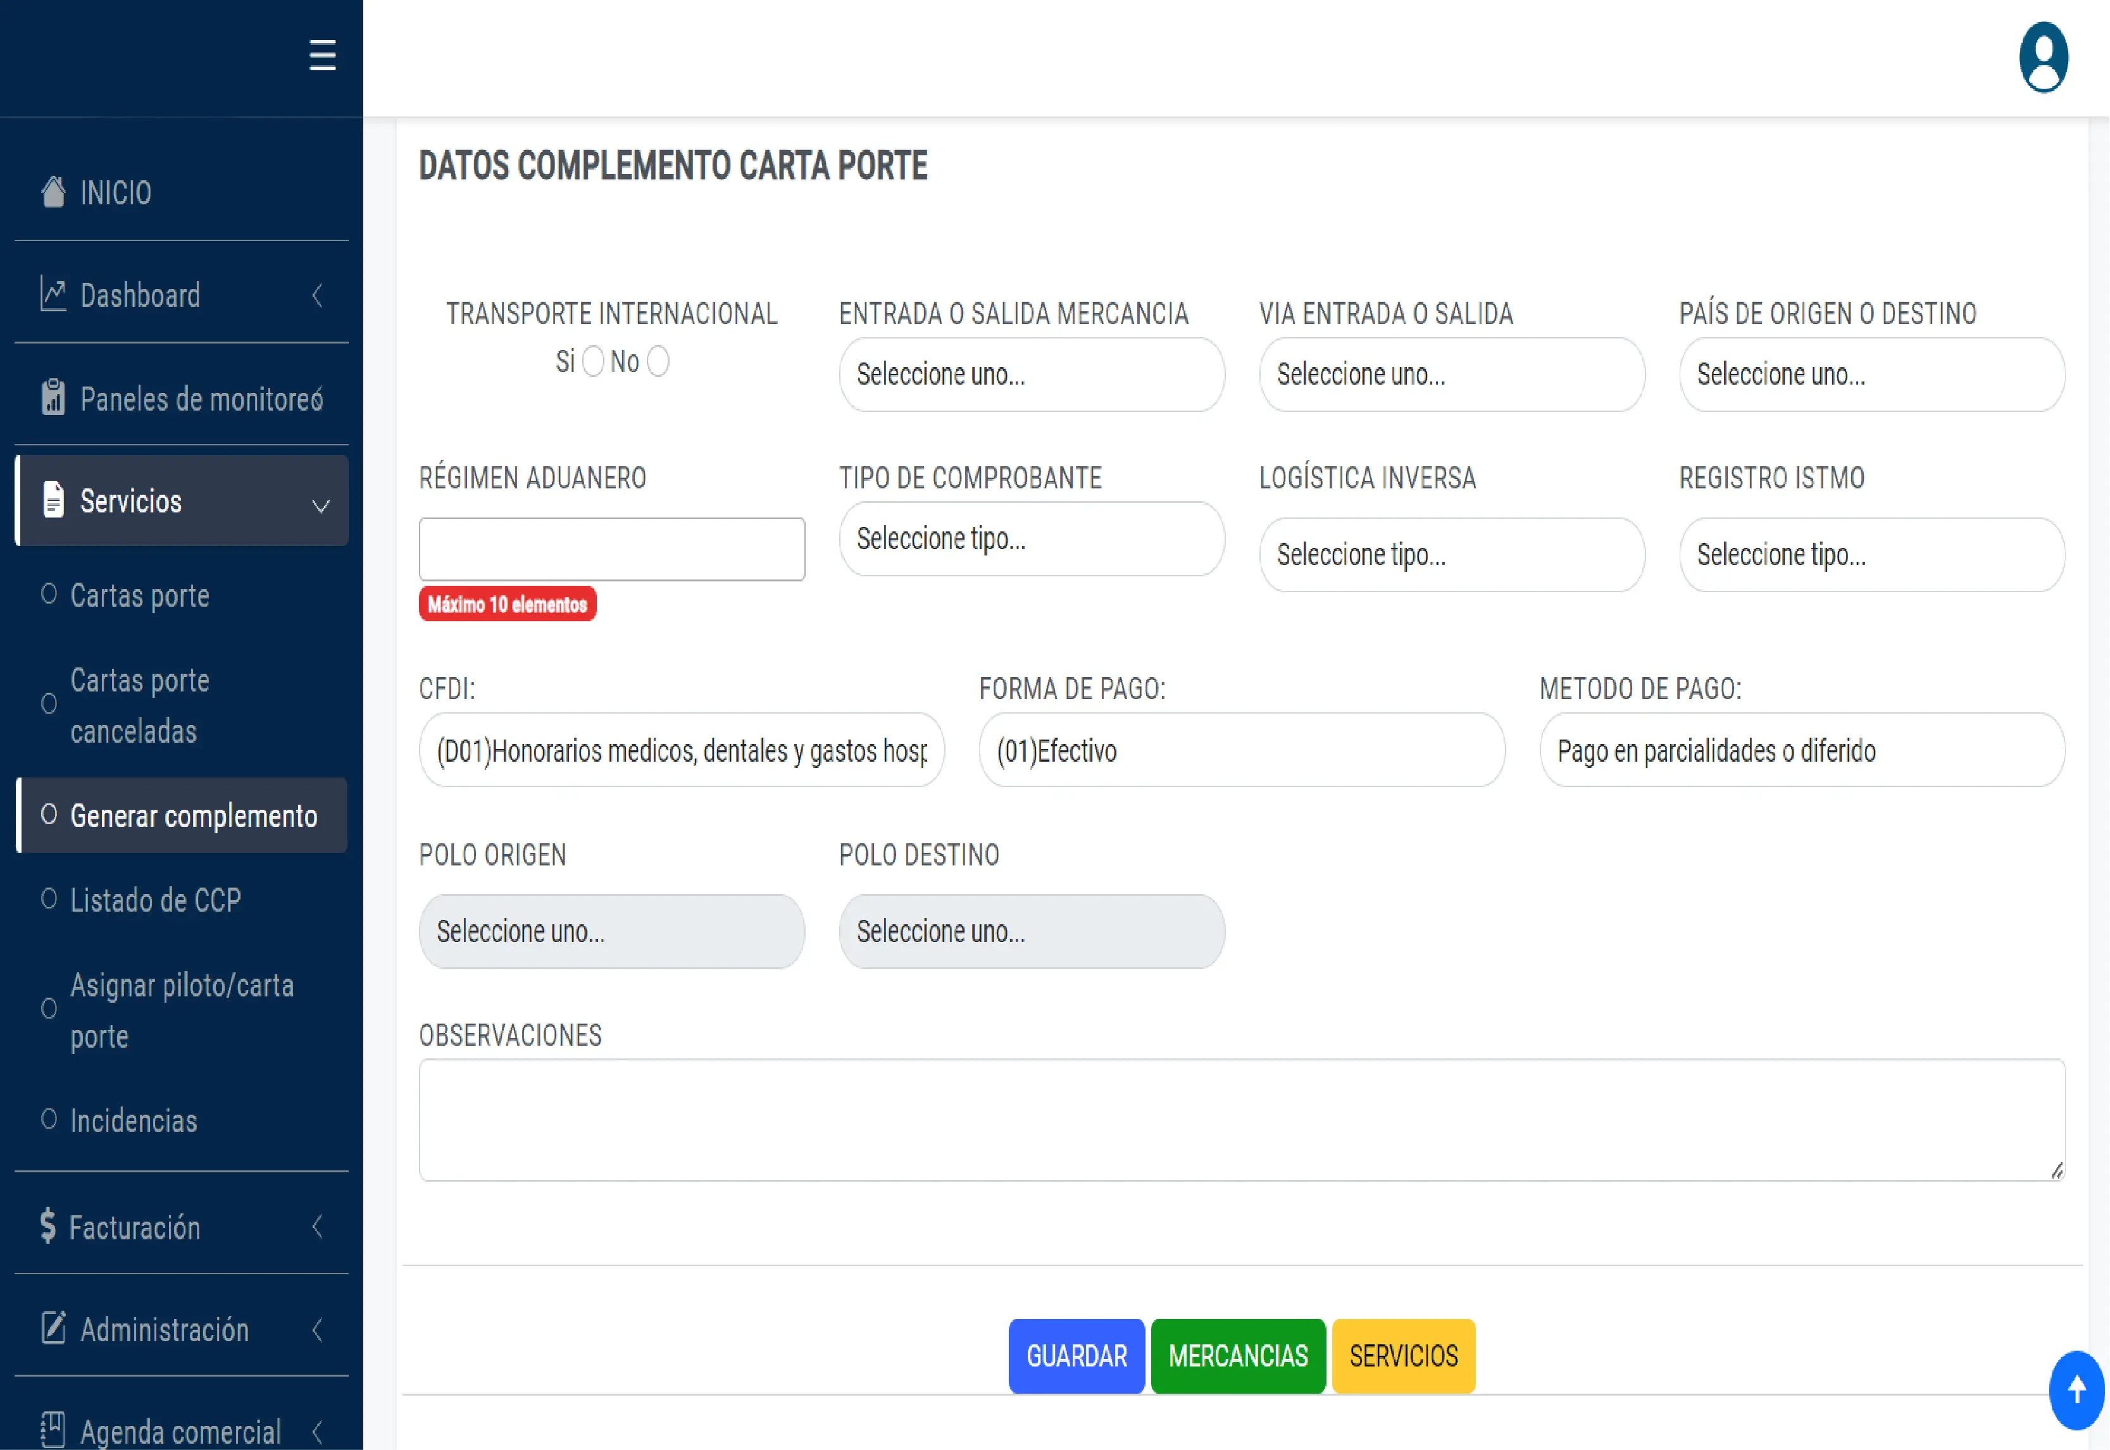This screenshot has height=1450, width=2110.
Task: Click the Servicios document icon
Action: [x=53, y=500]
